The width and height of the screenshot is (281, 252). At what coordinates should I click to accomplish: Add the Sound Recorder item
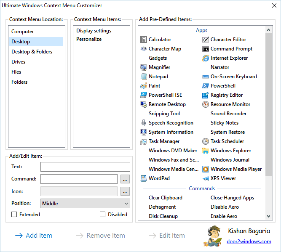click(x=228, y=114)
